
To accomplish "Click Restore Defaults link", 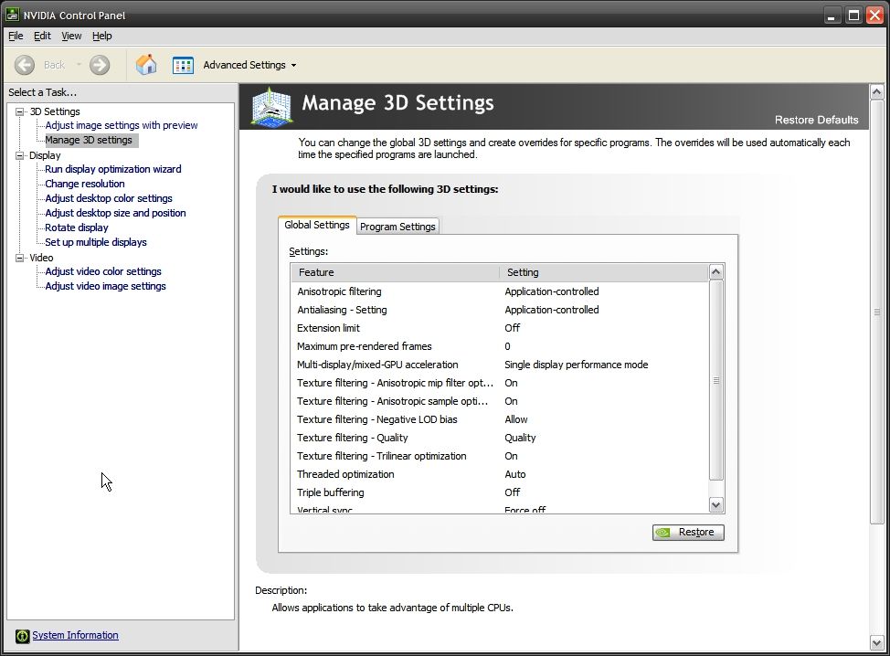I will (x=816, y=120).
